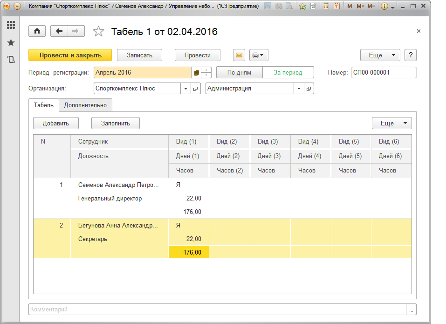The image size is (446, 324).
Task: Switch timesheet mode to По дням
Action: point(239,73)
